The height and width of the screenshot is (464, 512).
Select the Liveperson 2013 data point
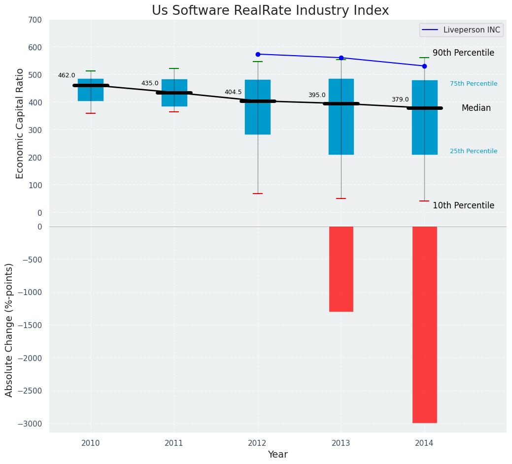[x=341, y=58]
